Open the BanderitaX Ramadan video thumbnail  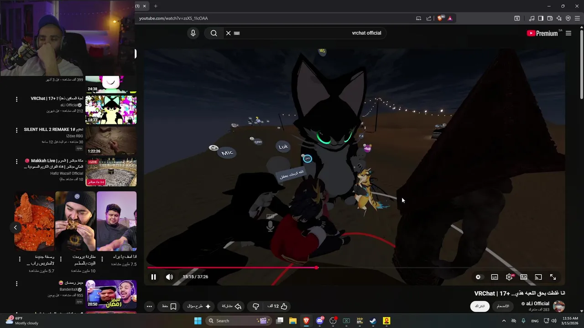click(x=111, y=294)
